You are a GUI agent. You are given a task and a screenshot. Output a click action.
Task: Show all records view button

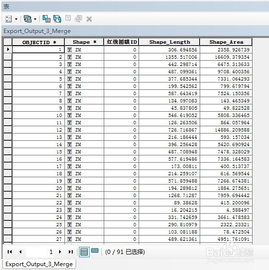point(84,252)
